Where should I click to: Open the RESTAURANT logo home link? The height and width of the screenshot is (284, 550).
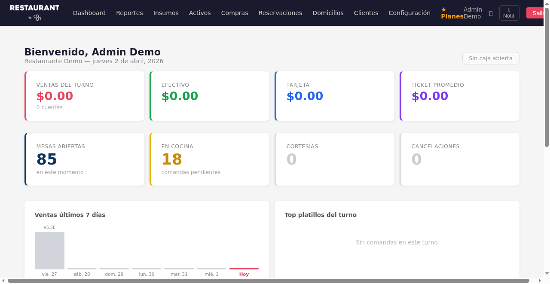35,9
